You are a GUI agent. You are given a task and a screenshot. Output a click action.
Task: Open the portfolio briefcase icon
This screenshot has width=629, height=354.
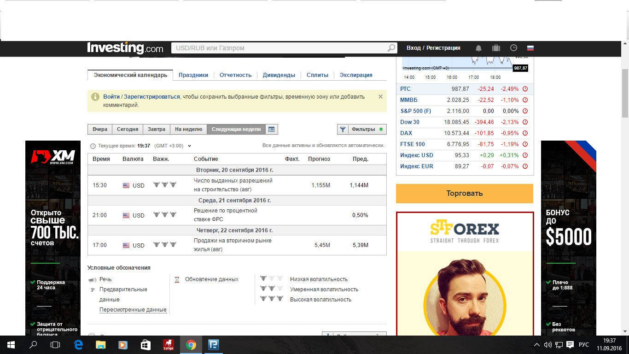(x=496, y=48)
